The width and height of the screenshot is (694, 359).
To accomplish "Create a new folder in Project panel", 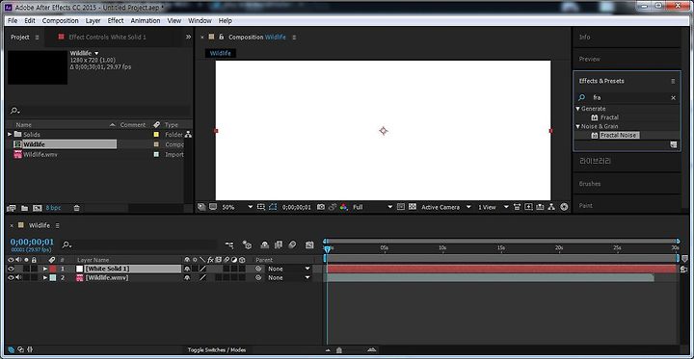I will click(24, 208).
